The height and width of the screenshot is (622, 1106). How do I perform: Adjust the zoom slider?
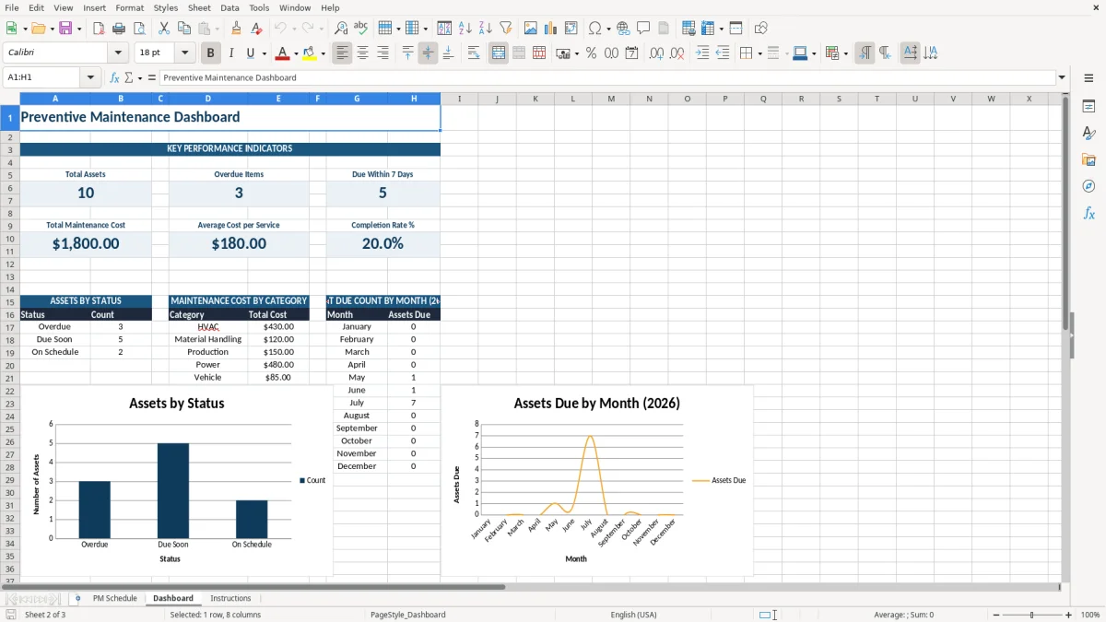1032,615
